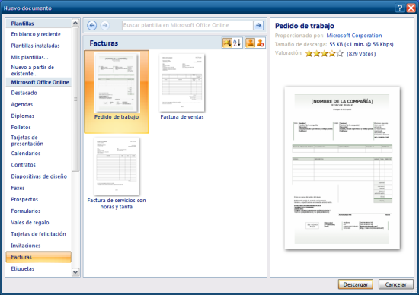Choose Nuevo a partir de existente...

coord(32,70)
